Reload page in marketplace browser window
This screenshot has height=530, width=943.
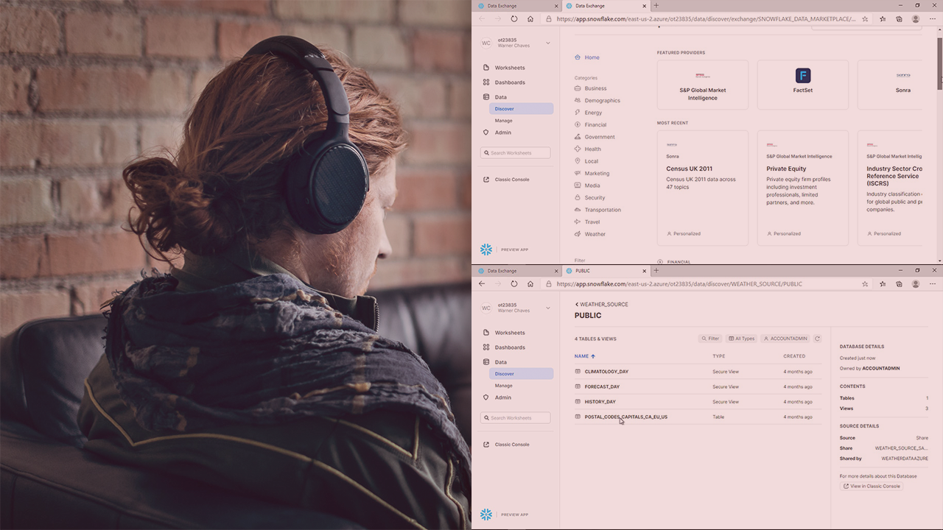click(x=514, y=19)
